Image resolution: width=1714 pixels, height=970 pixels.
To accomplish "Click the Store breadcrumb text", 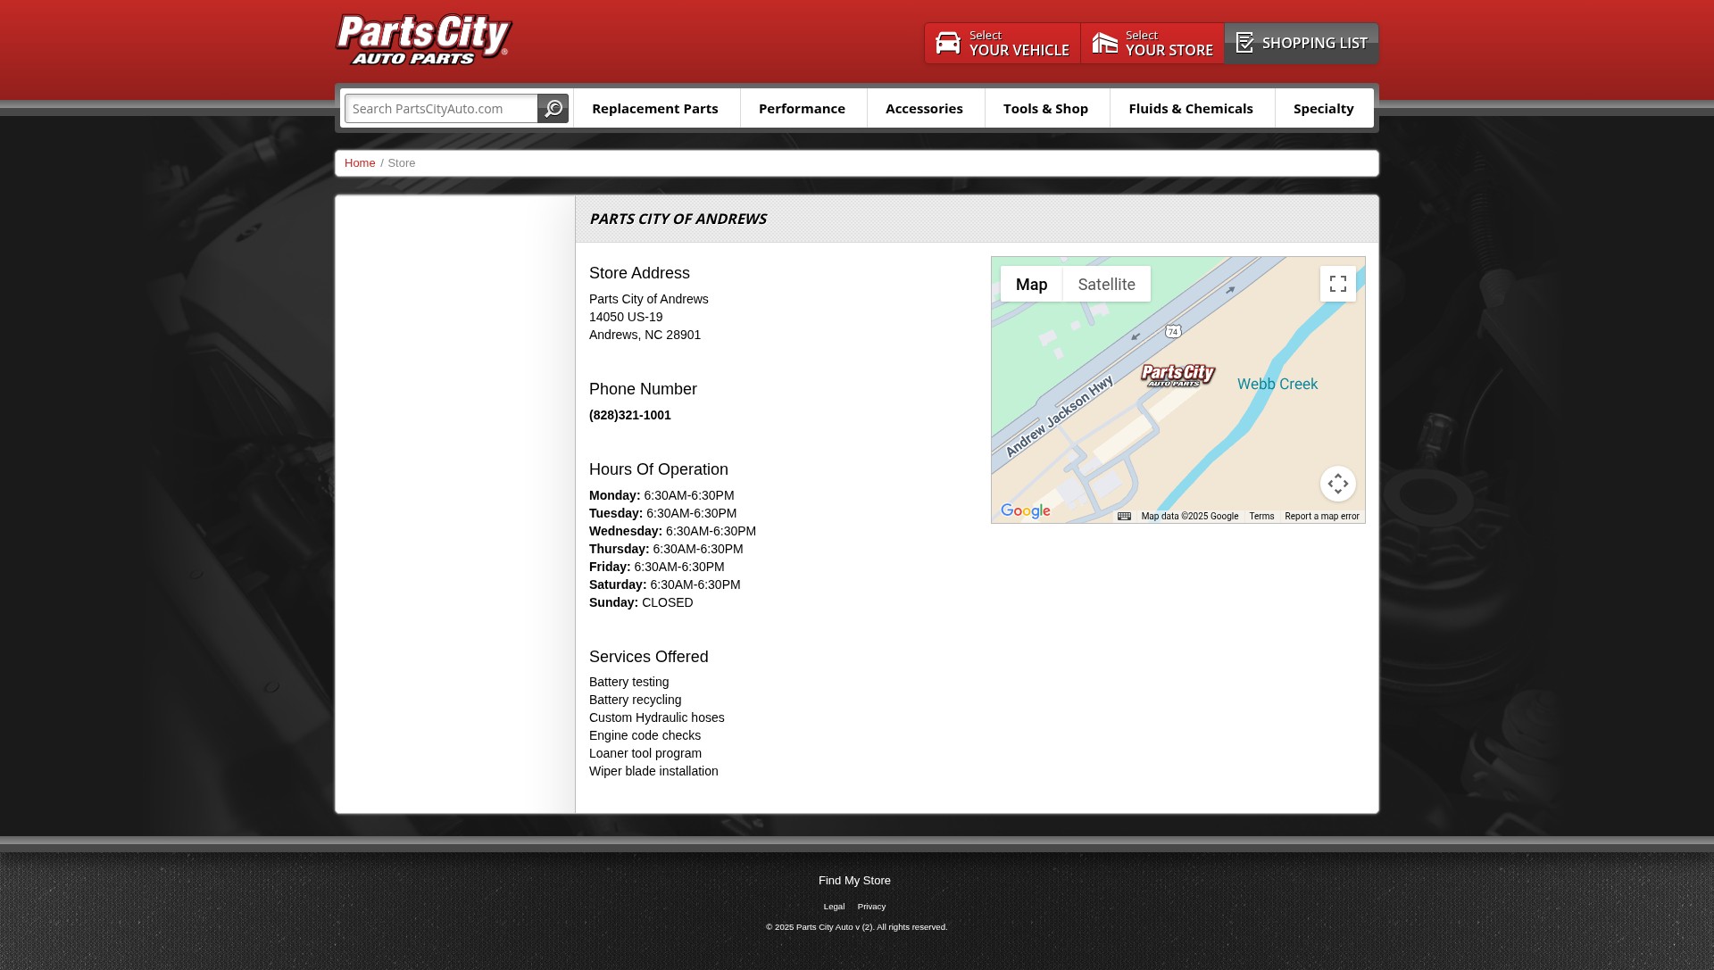I will click(401, 163).
